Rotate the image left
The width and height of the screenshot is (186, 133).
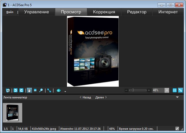pos(15,91)
